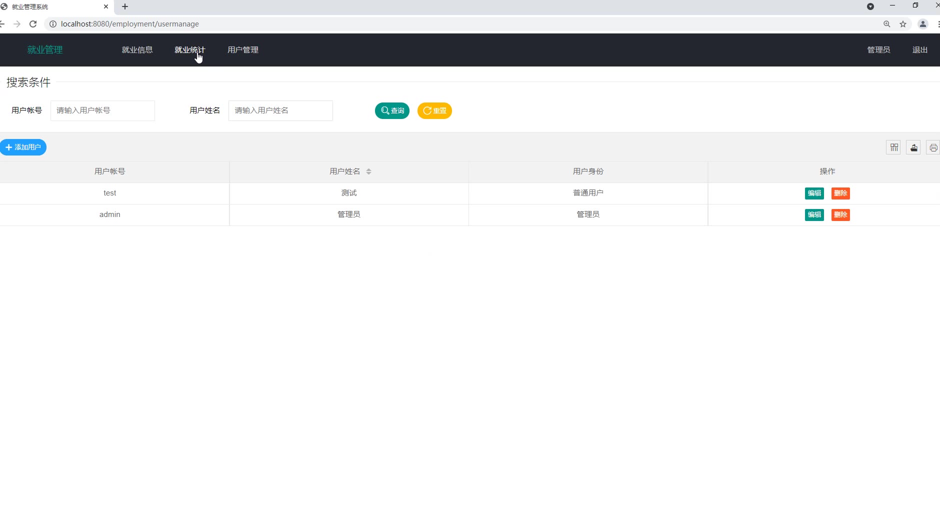Delete the admin user with 删除
Viewport: 940px width, 508px height.
coord(840,215)
